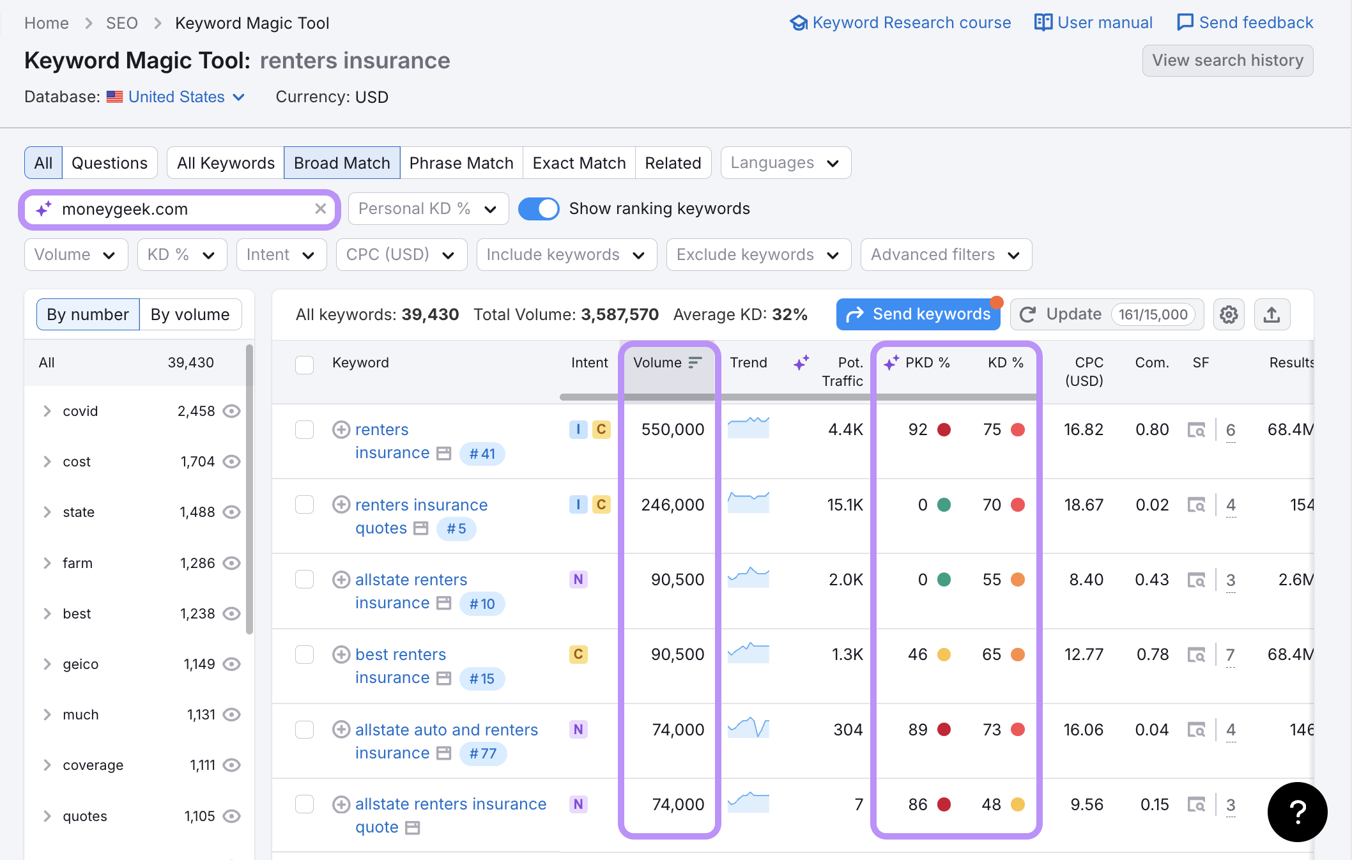
Task: Toggle Show ranking keywords switch
Action: click(539, 209)
